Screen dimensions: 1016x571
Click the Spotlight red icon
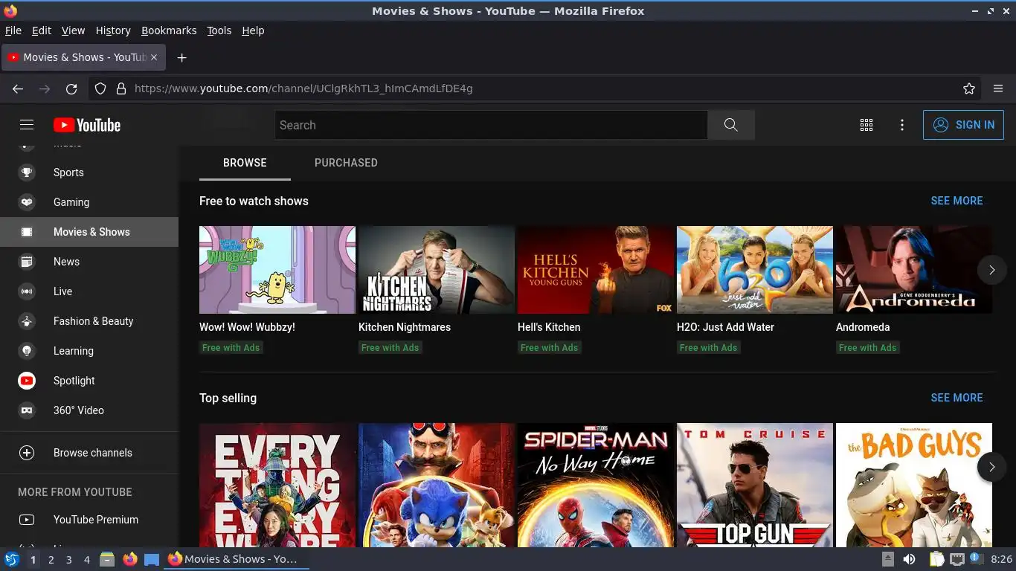[x=27, y=381]
